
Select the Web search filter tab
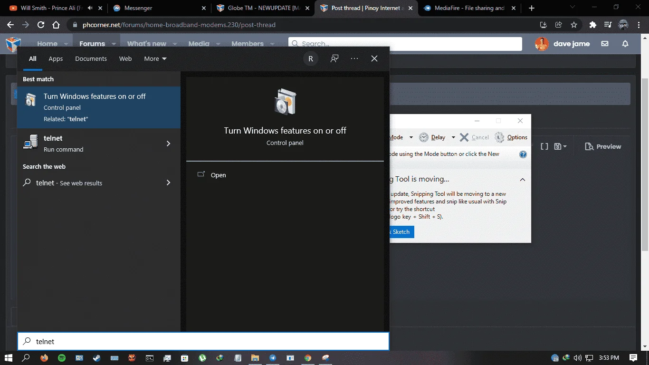click(x=125, y=58)
